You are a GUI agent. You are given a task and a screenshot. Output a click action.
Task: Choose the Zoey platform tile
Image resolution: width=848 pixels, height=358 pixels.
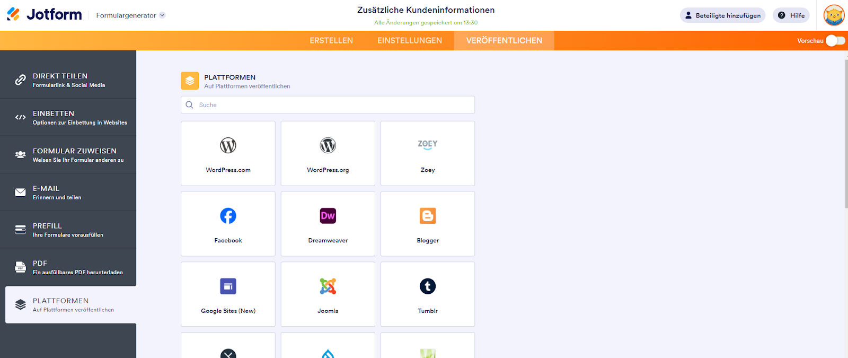427,153
